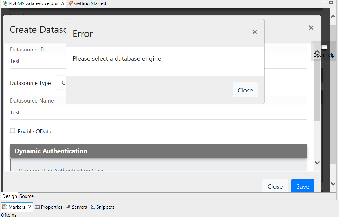Enable the OData checkbox

12,131
